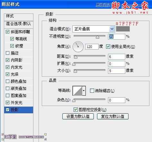The image size is (152, 142).
Task: Click the 杂色 noise slider handle
Action: click(74, 100)
